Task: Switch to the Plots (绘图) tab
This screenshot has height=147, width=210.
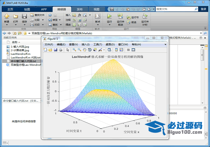Action: 27,9
